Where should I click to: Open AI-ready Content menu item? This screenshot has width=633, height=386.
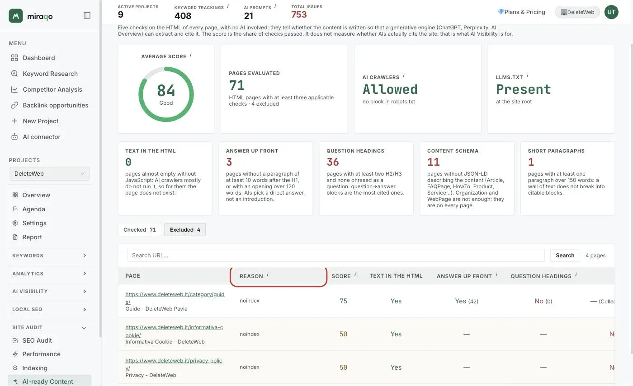(x=50, y=381)
